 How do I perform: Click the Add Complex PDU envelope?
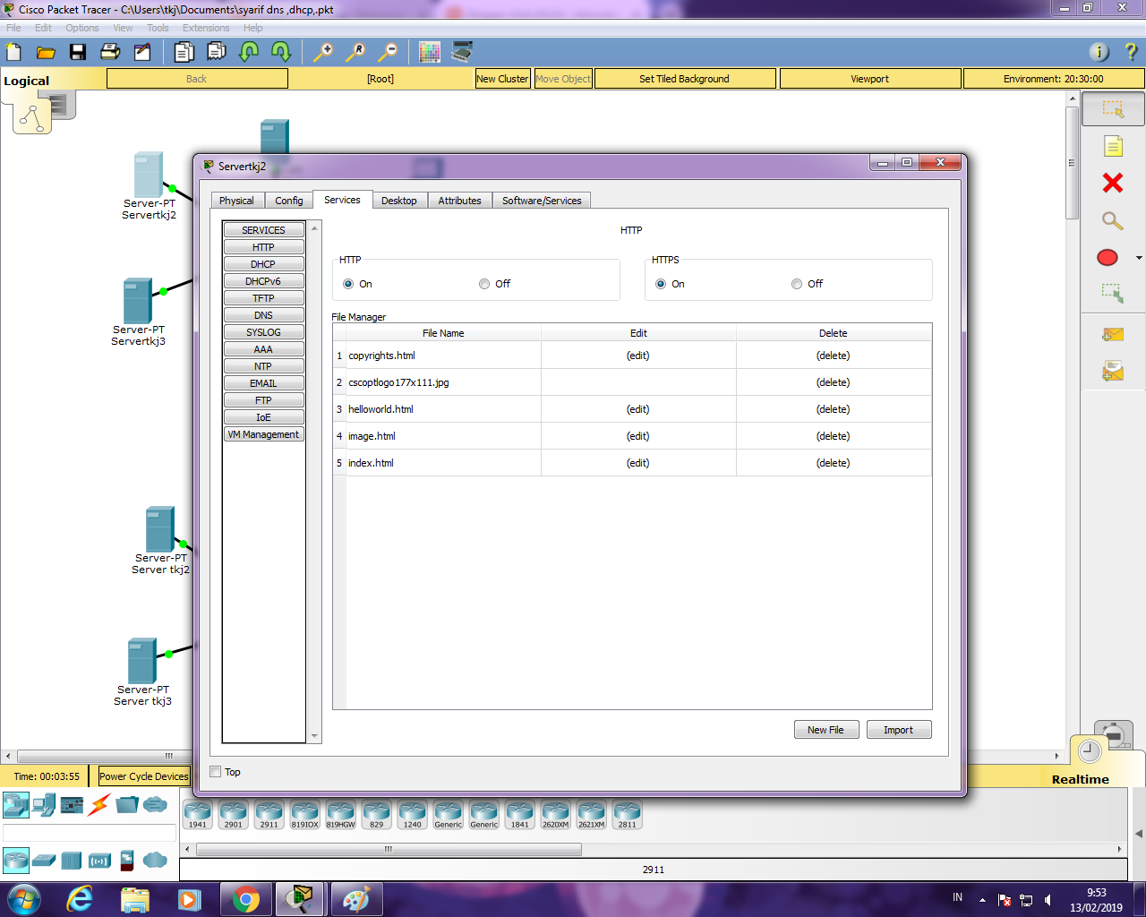pos(1113,370)
